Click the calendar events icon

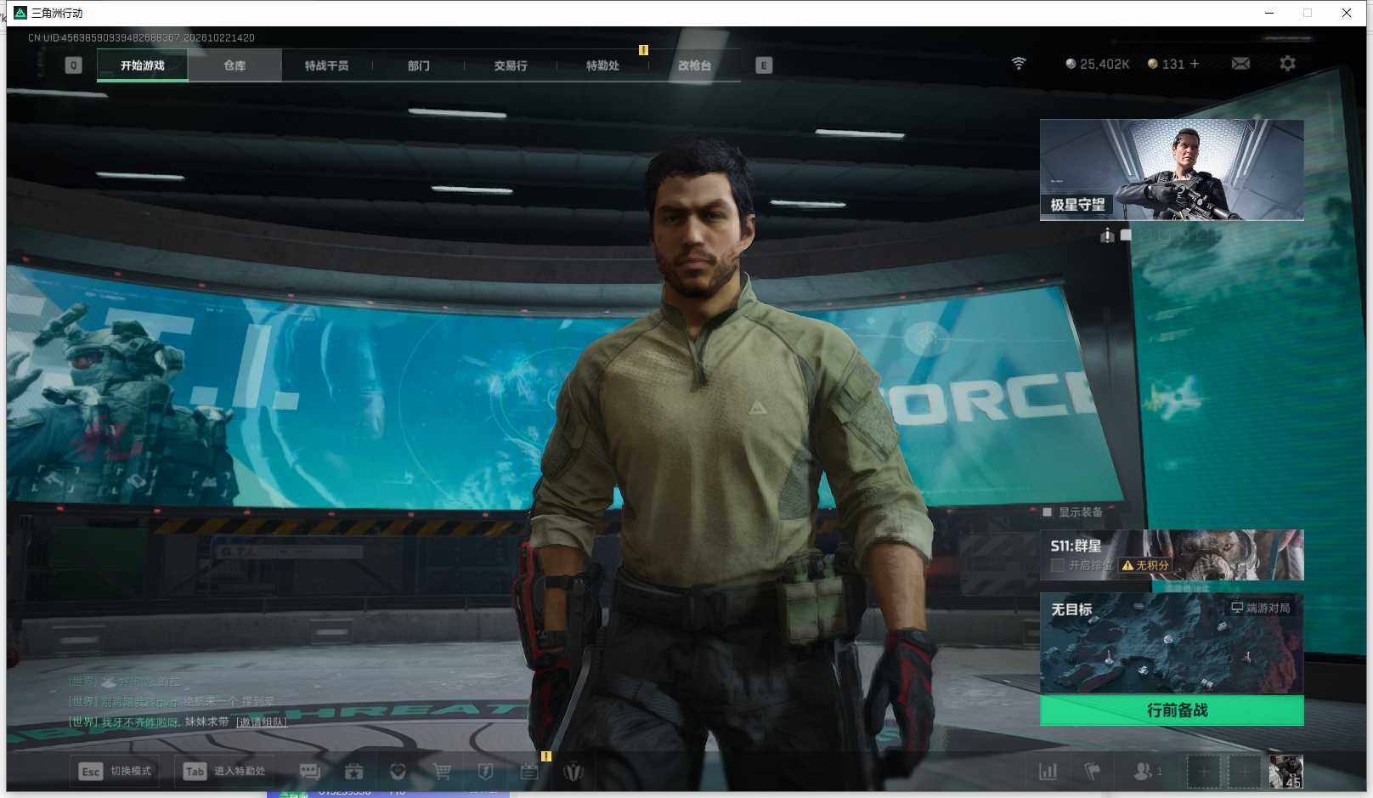click(x=529, y=772)
